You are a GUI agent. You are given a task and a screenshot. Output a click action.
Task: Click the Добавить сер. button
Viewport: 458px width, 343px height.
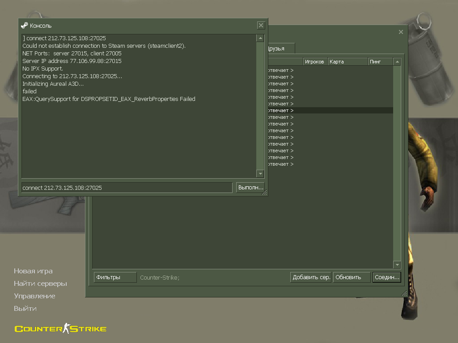311,277
